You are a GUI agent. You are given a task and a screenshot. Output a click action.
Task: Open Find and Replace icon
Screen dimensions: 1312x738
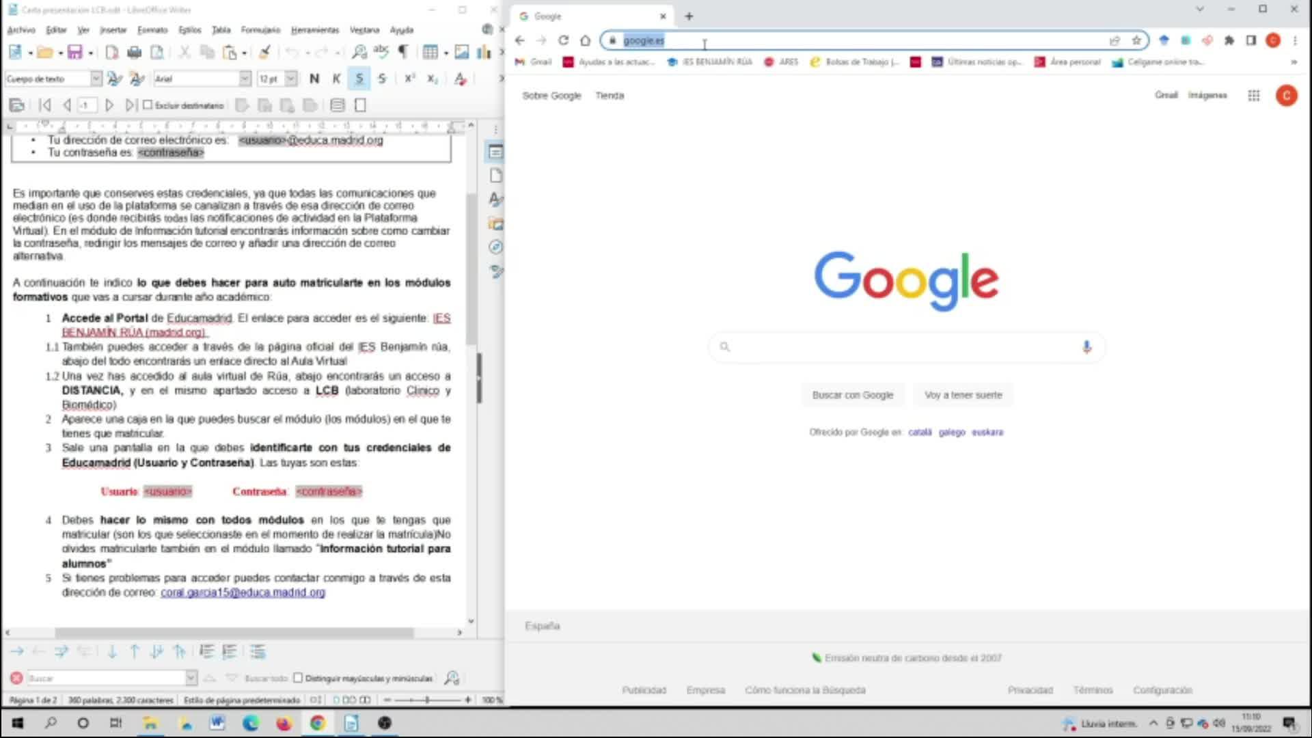pos(359,52)
